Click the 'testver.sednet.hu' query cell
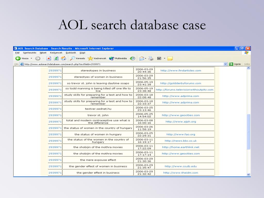The height and width of the screenshot is (198, 264). tap(98, 109)
